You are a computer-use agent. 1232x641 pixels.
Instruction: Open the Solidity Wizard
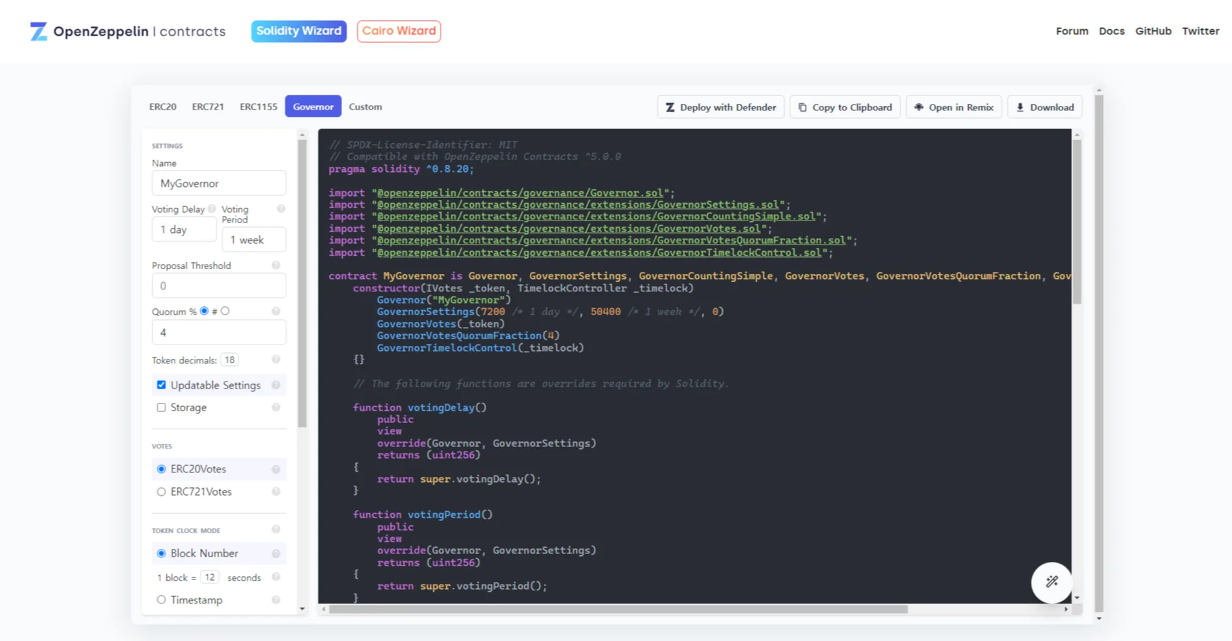pyautogui.click(x=299, y=31)
